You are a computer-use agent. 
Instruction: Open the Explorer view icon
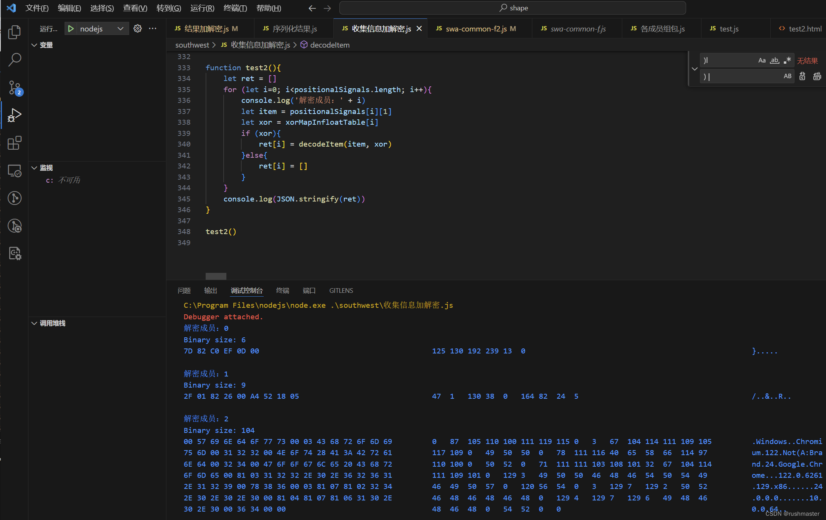14,32
